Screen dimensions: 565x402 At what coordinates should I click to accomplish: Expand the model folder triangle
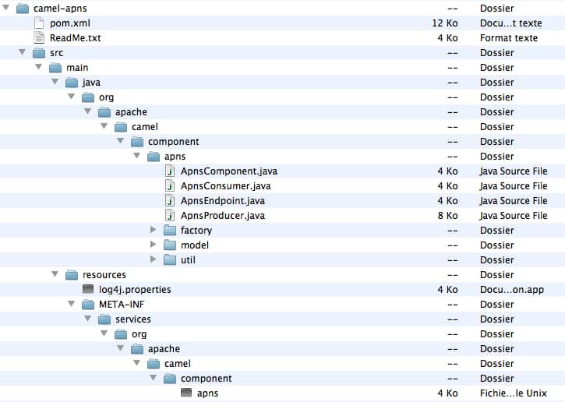coord(154,244)
